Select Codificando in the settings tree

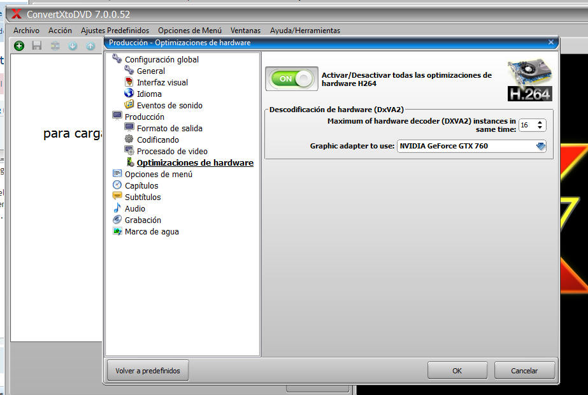tap(158, 140)
